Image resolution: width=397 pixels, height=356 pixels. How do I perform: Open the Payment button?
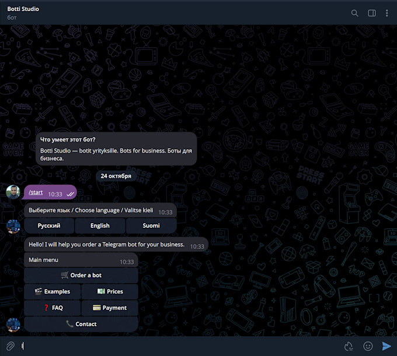tap(110, 308)
